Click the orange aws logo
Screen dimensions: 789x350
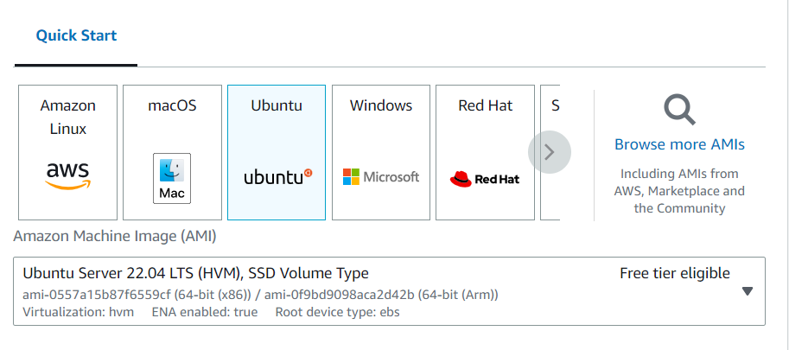(67, 176)
